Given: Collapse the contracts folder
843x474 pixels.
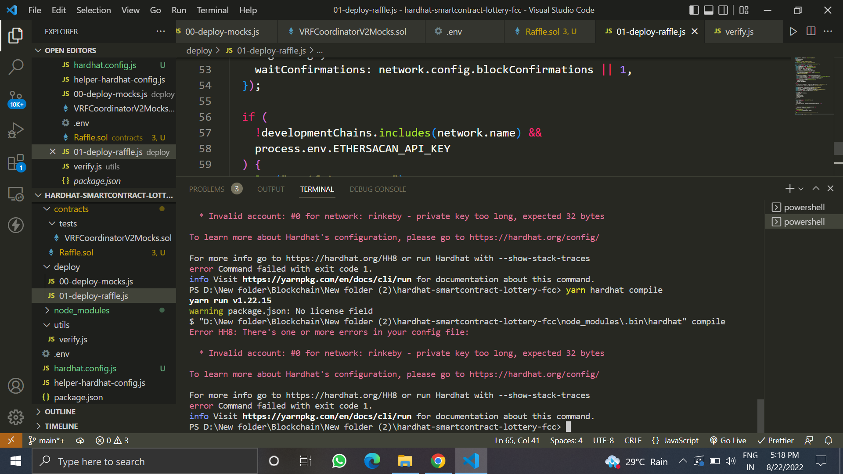Looking at the screenshot, I should pyautogui.click(x=104, y=209).
